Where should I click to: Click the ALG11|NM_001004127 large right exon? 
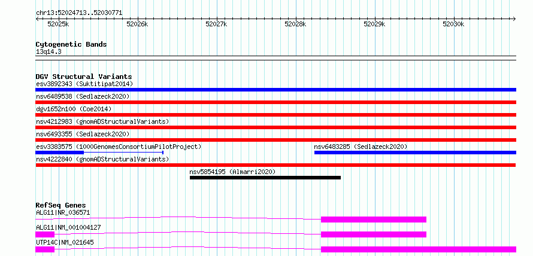(374, 234)
